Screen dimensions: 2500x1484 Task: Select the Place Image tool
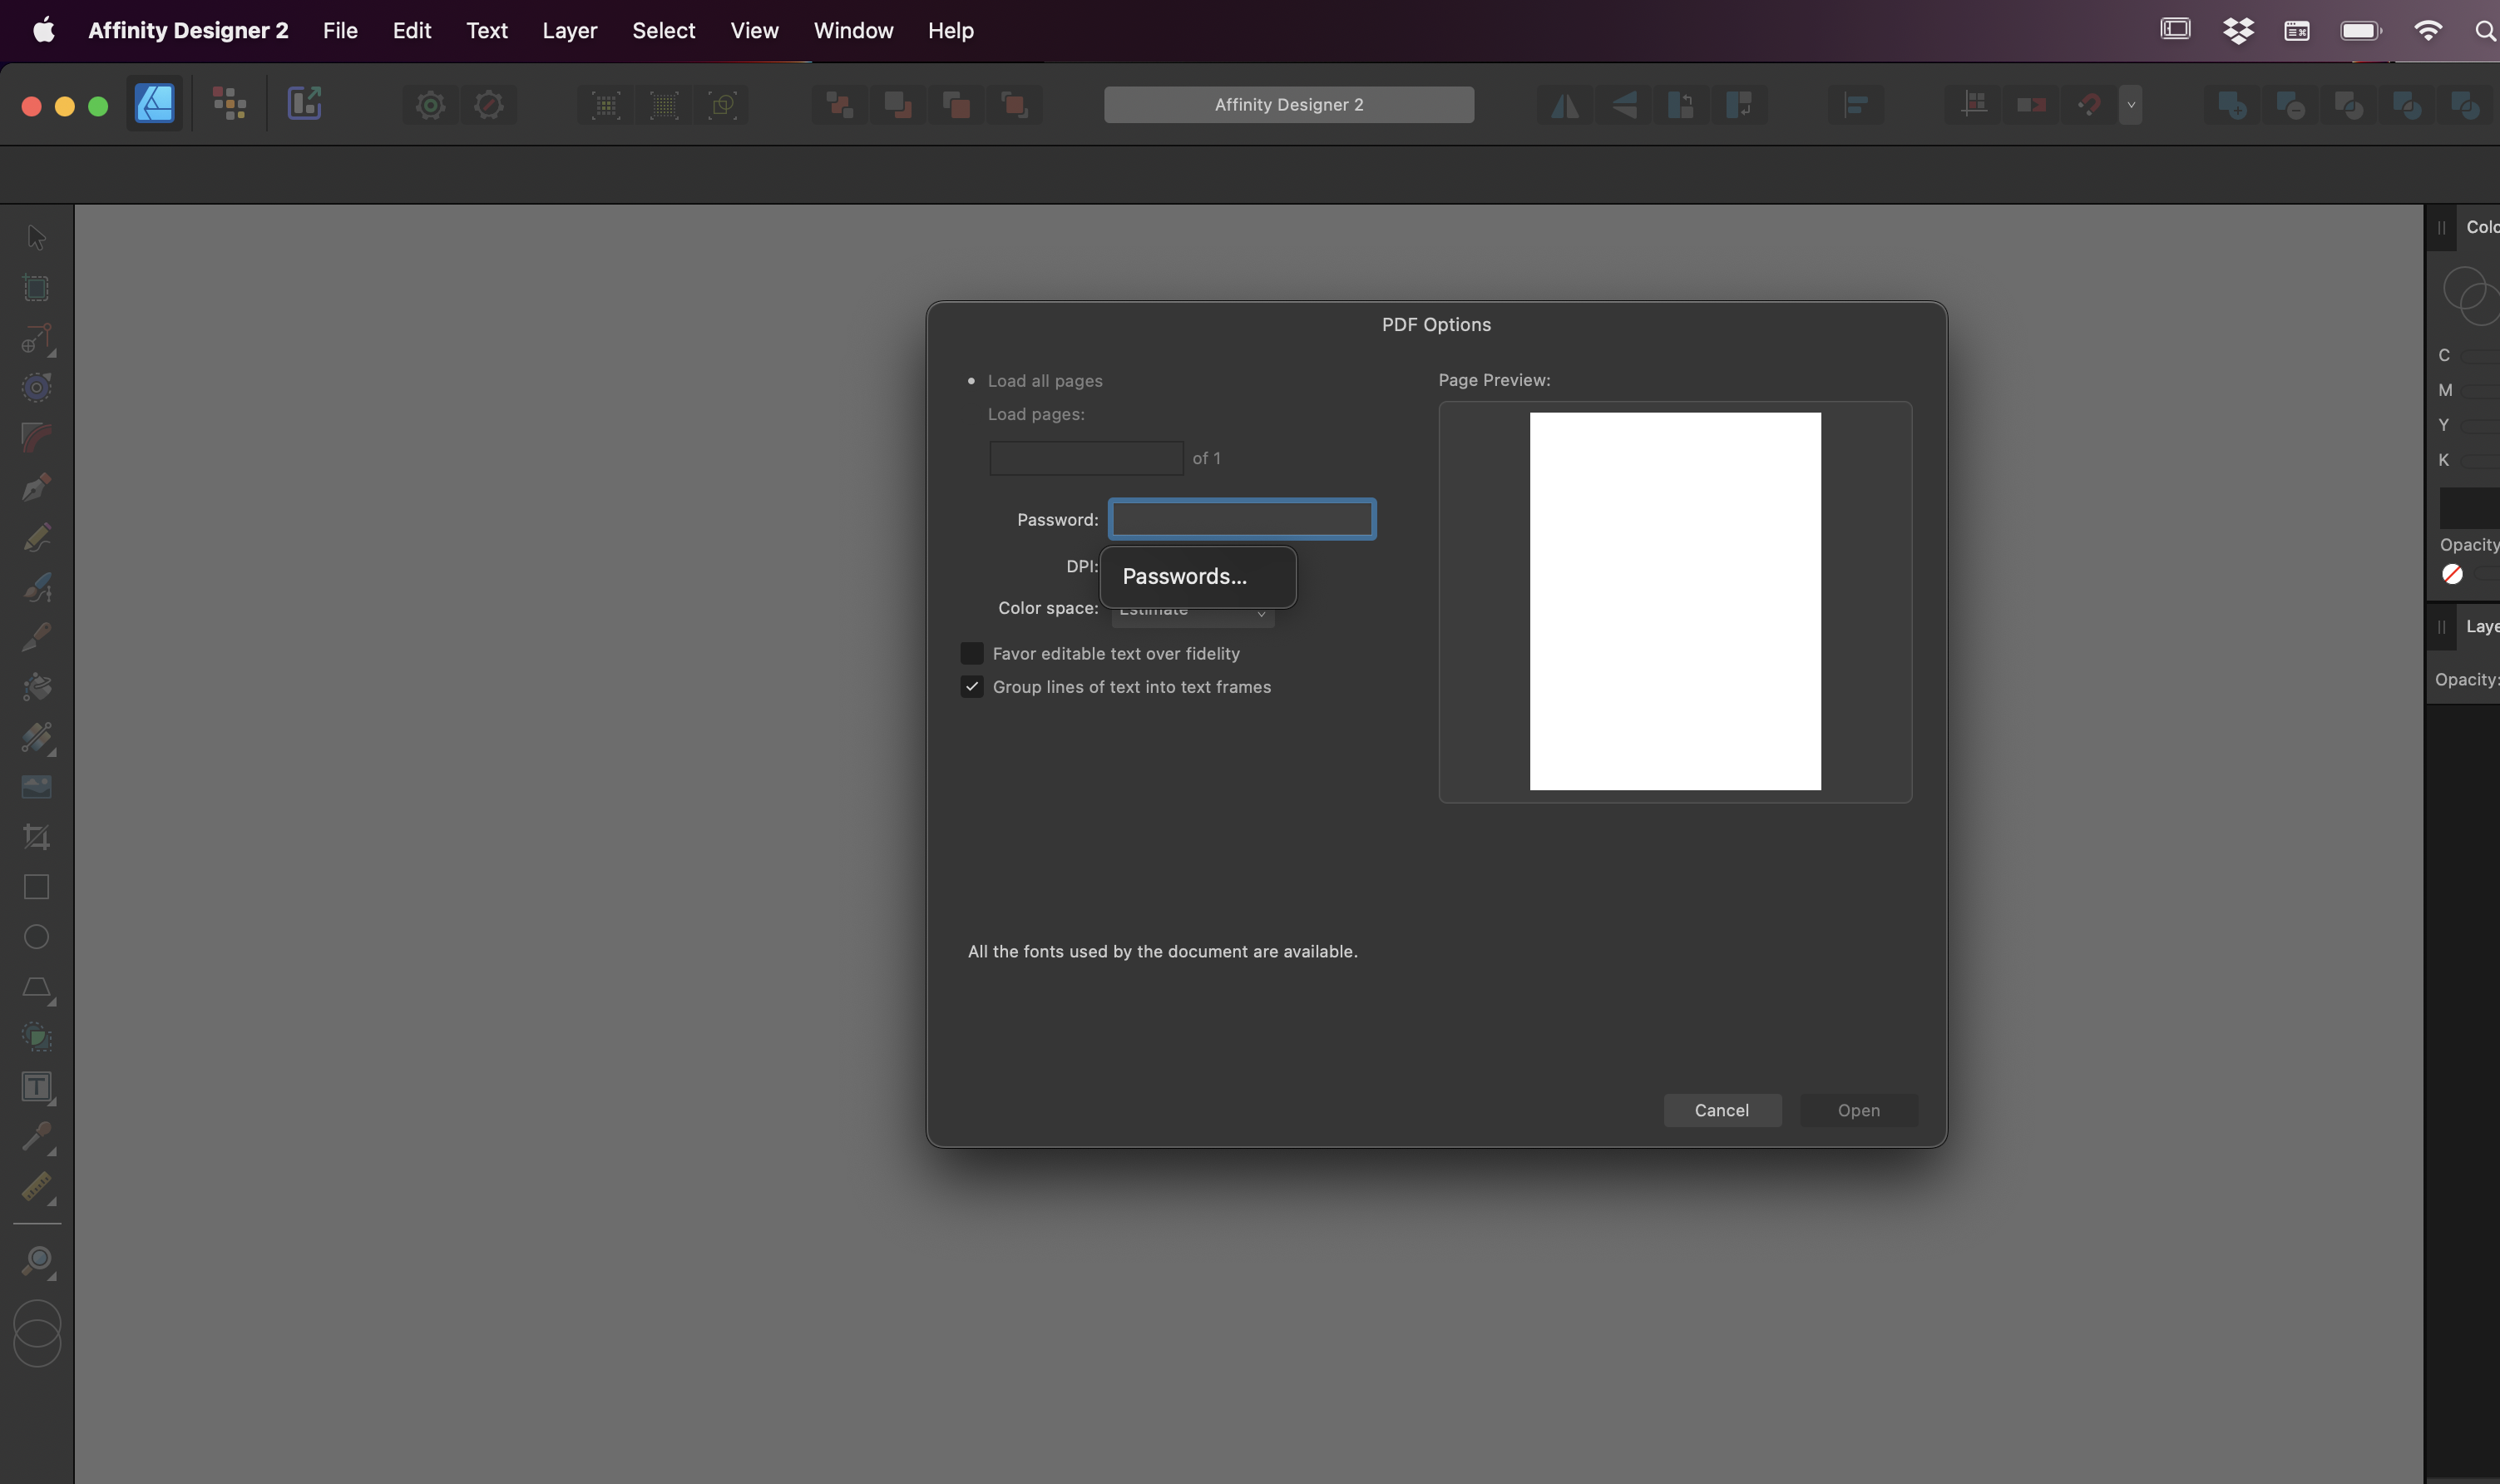[x=36, y=787]
